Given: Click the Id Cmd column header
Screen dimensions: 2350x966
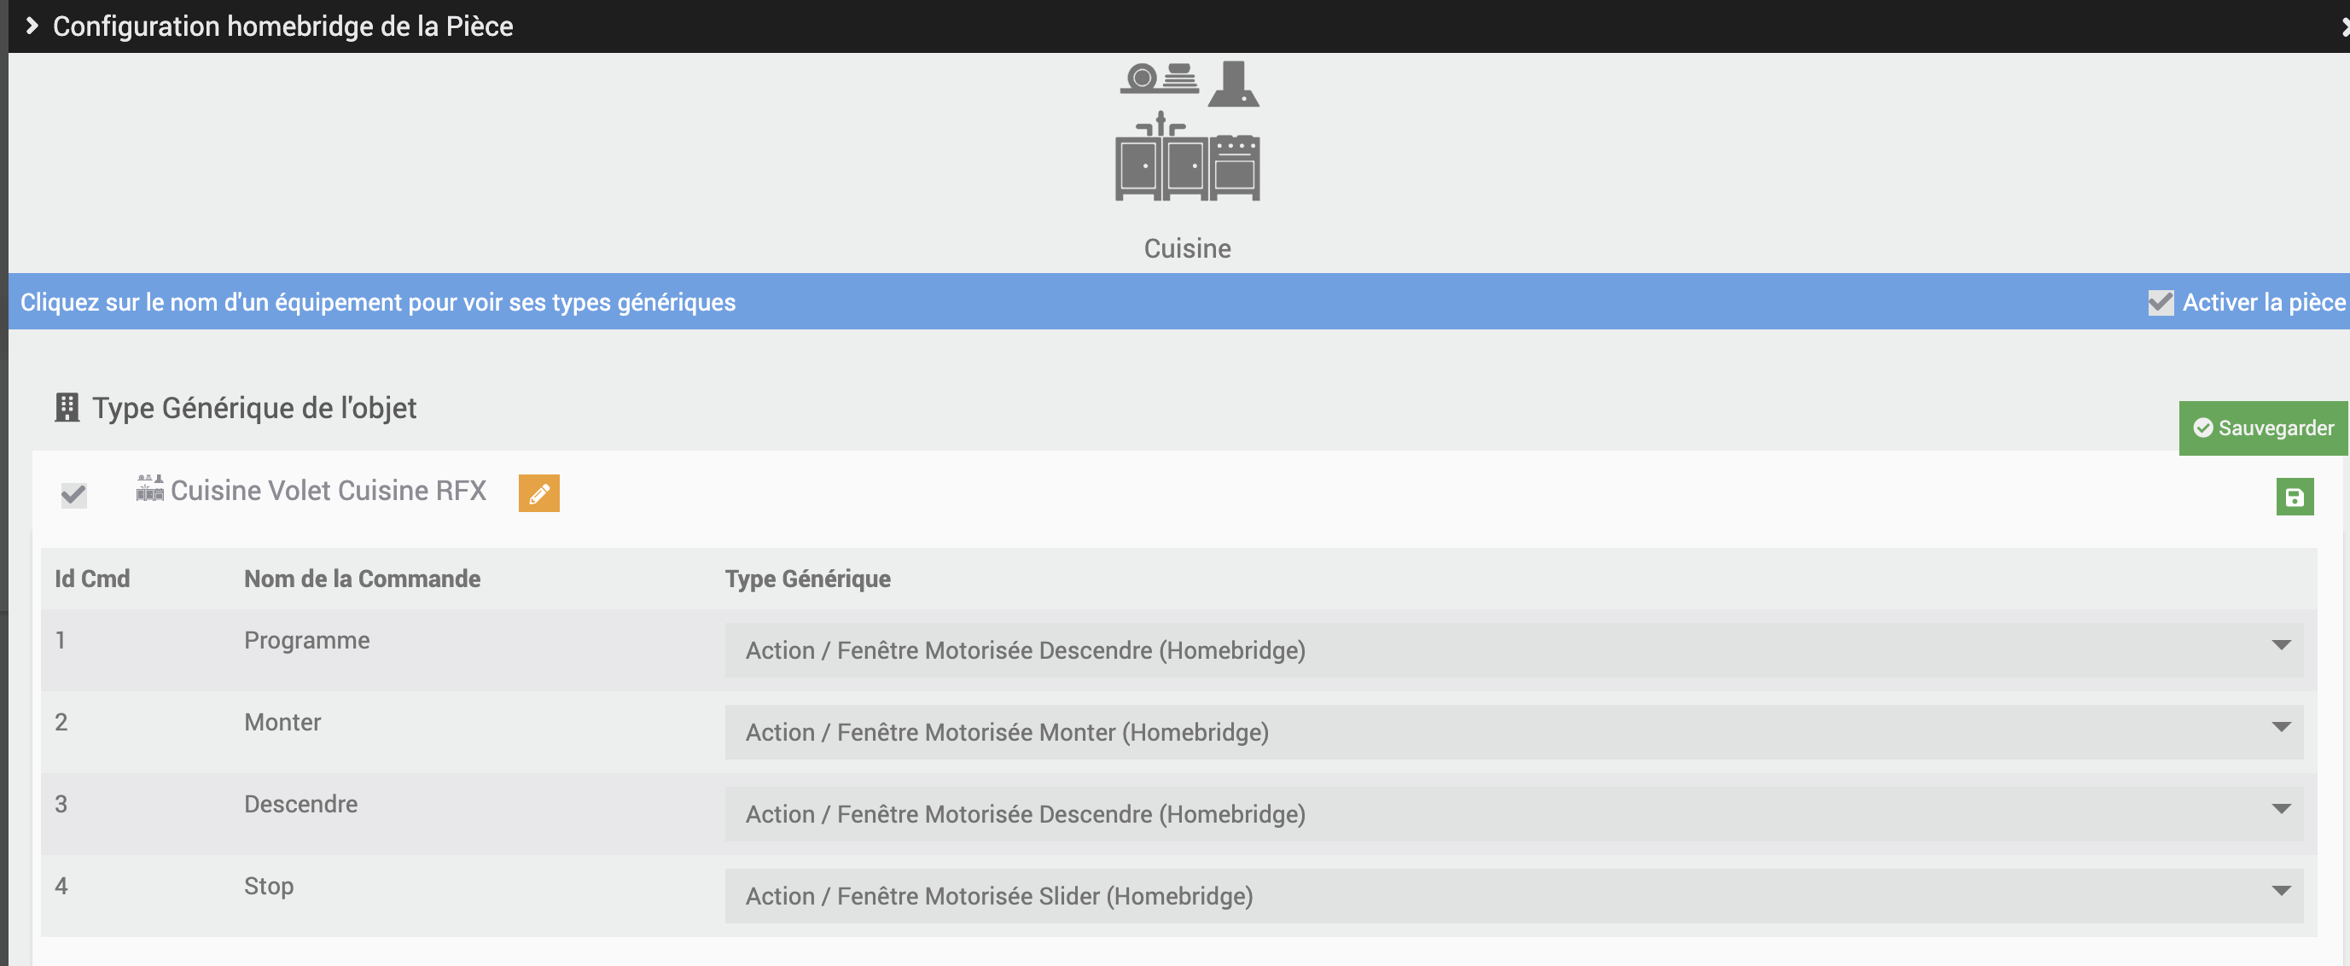Looking at the screenshot, I should point(92,579).
